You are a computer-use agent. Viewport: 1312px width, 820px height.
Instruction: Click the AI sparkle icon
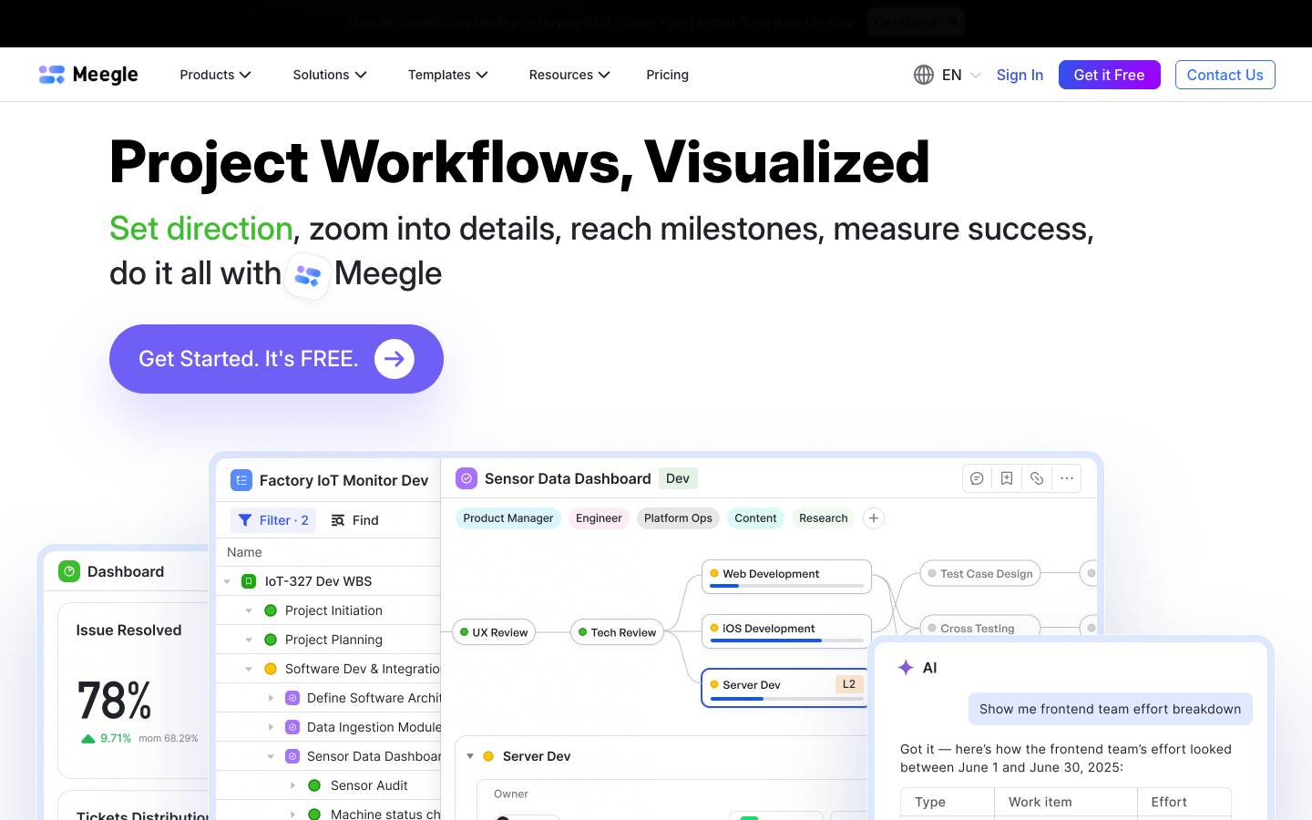(906, 668)
